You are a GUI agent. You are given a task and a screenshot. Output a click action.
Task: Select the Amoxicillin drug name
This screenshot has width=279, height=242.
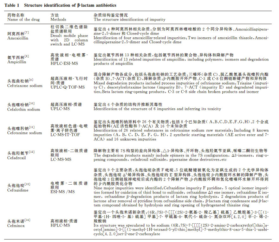[x=18, y=38]
